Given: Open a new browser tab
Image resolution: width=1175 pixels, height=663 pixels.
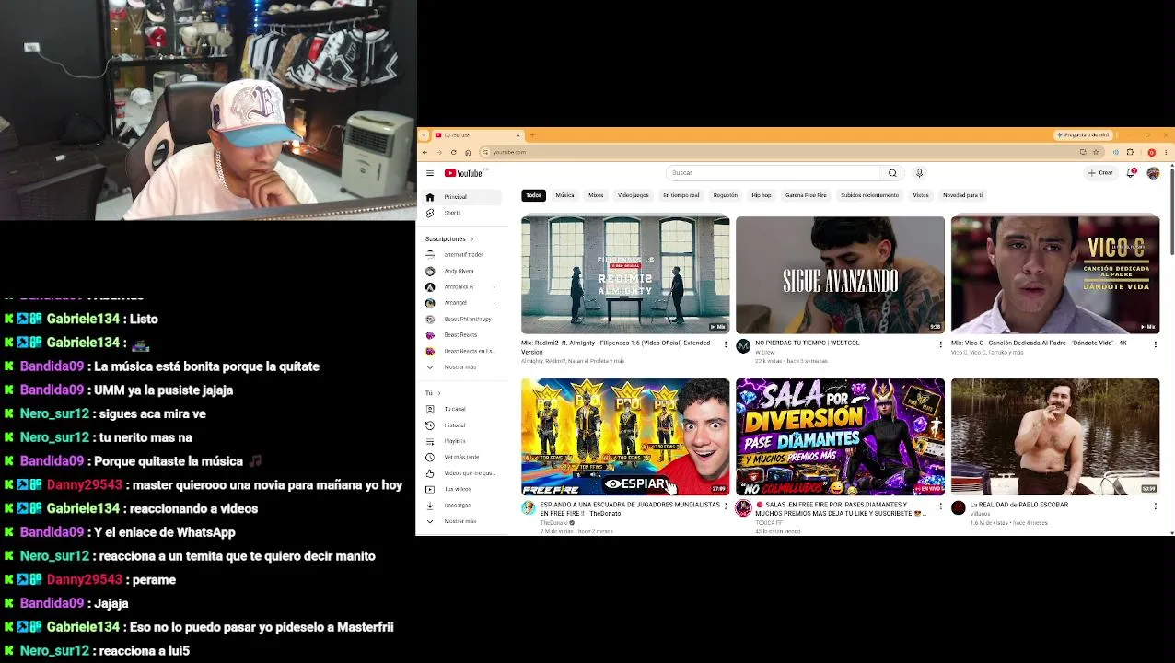Looking at the screenshot, I should point(532,135).
